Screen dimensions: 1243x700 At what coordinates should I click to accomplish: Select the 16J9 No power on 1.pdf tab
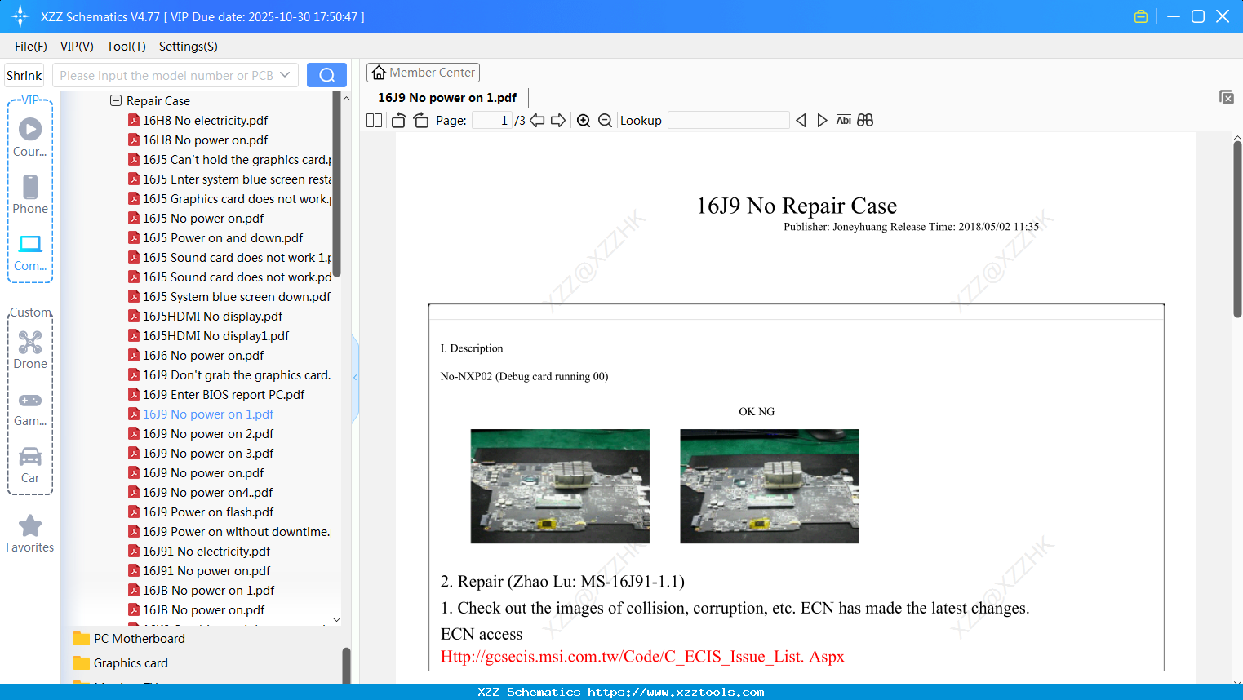point(447,98)
